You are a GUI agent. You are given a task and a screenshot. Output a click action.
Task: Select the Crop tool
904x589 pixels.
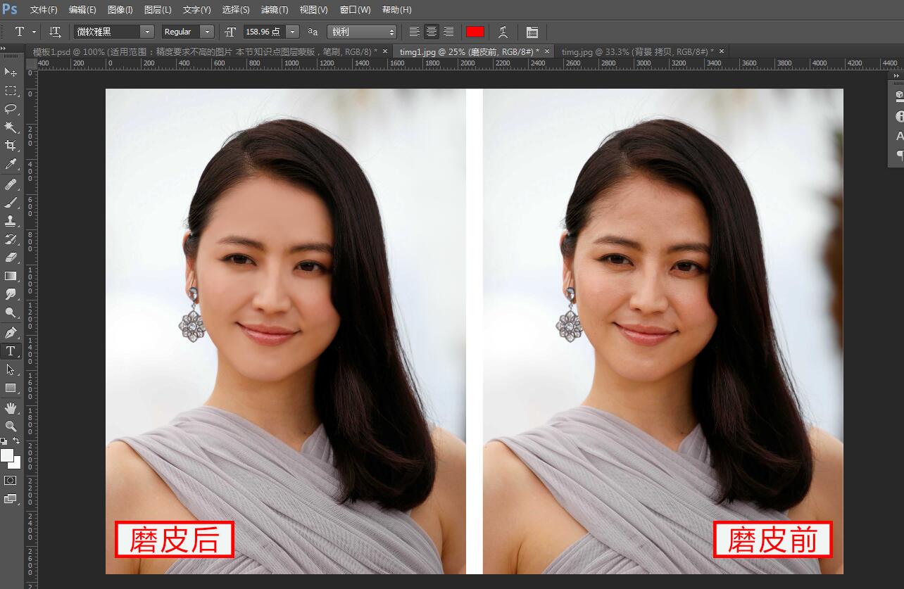[x=11, y=146]
